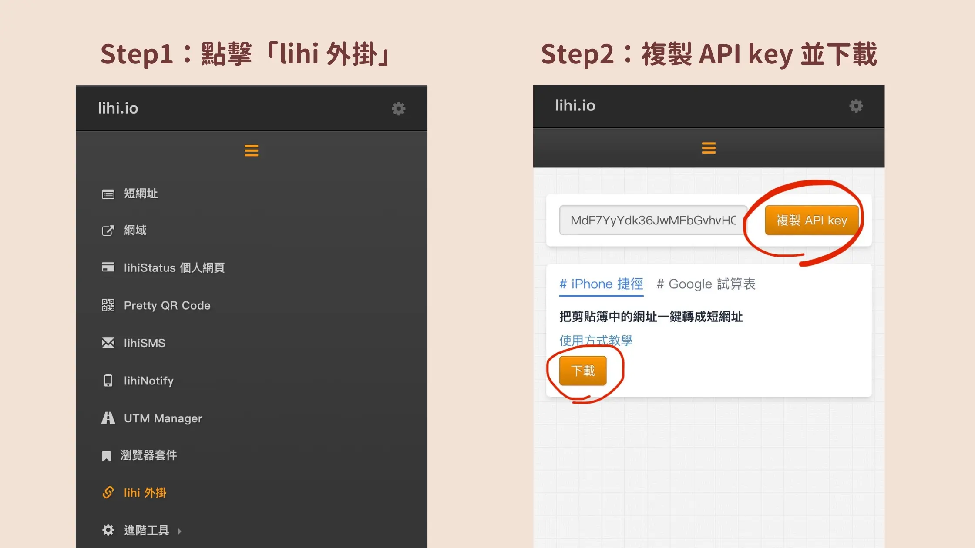Click text 把剪貼簿中的網址一鍵轉成短網址
The image size is (975, 548).
pyautogui.click(x=651, y=317)
